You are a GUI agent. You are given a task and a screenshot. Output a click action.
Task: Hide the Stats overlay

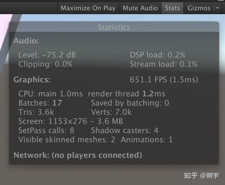[172, 8]
